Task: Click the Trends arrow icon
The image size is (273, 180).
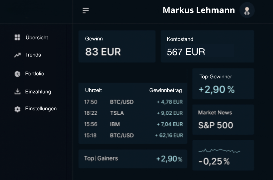Action: tap(17, 55)
